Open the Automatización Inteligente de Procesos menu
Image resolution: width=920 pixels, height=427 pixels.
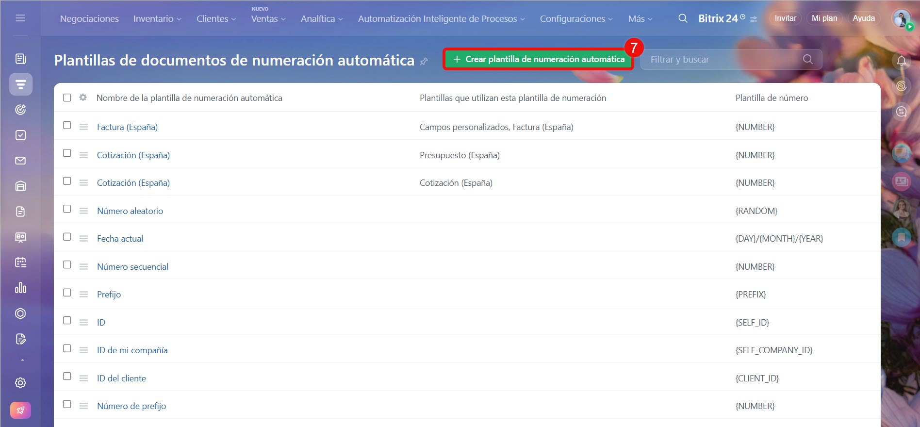(x=441, y=18)
